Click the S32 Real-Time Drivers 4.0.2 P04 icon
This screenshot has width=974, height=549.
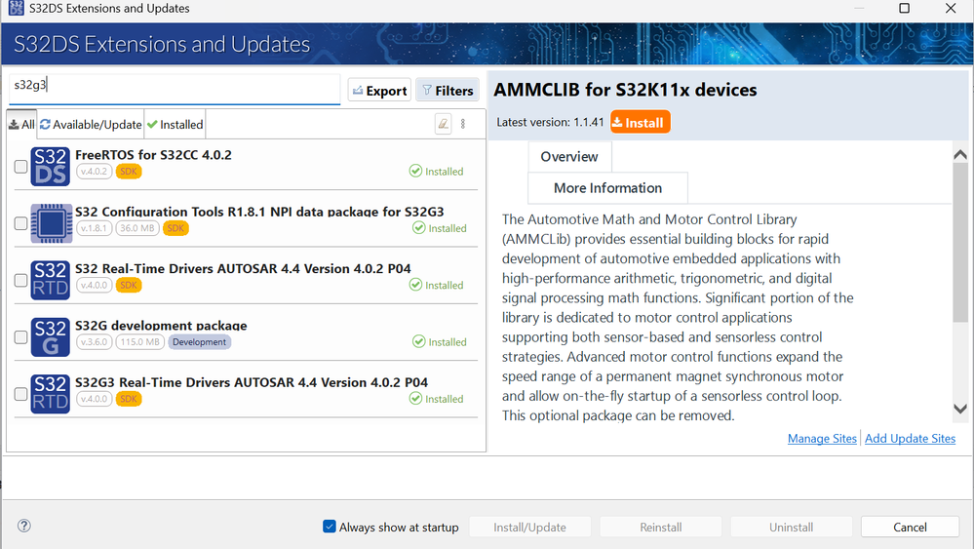50,280
